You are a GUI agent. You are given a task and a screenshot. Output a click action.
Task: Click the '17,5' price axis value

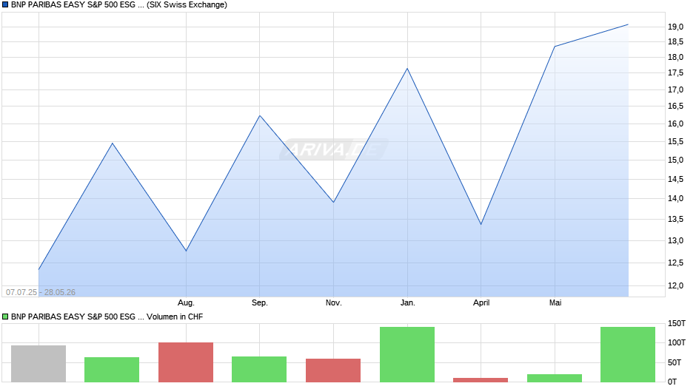(675, 73)
